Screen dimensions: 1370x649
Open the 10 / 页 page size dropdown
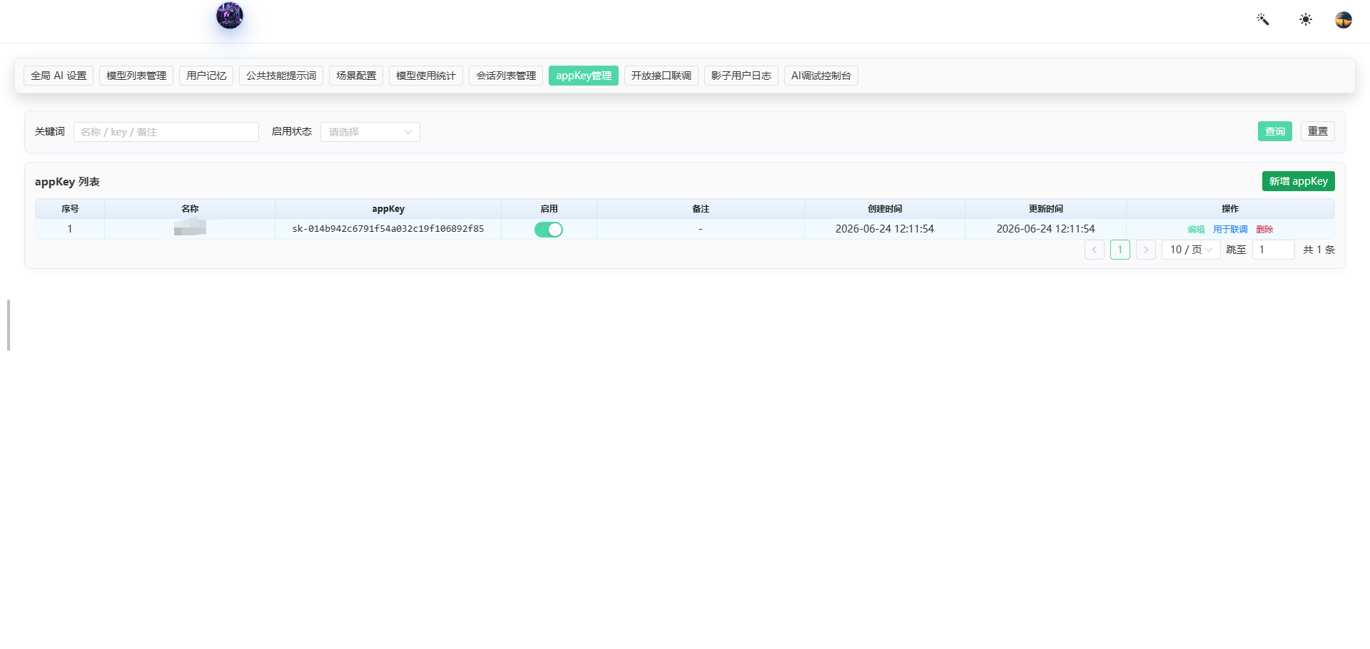point(1191,250)
